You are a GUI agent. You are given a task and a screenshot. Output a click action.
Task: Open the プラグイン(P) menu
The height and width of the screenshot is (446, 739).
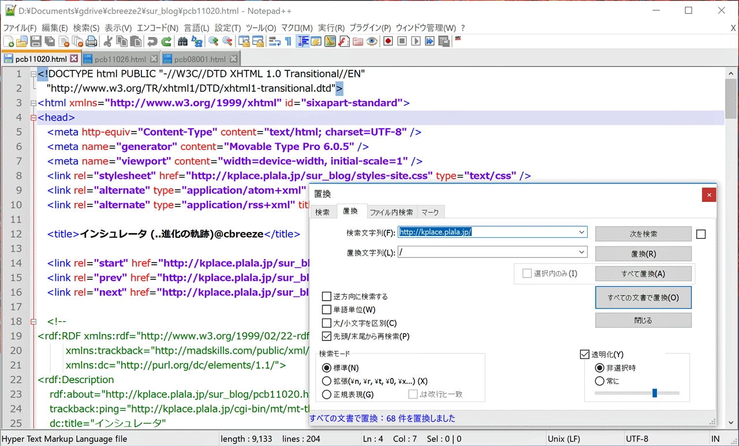(x=370, y=28)
